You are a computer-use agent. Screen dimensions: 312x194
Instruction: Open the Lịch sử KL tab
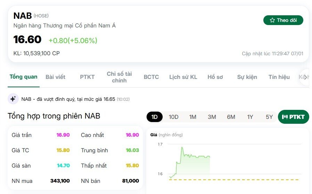tap(183, 77)
